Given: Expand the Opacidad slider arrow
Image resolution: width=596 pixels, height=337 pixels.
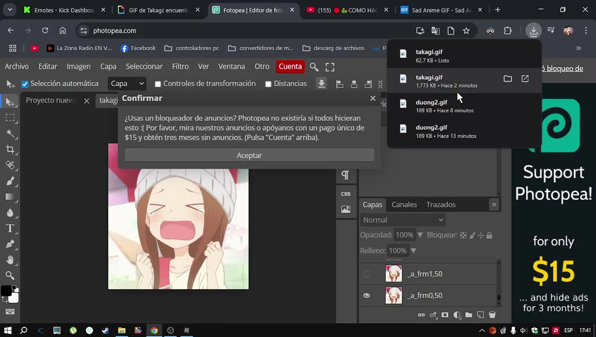Looking at the screenshot, I should click(420, 235).
